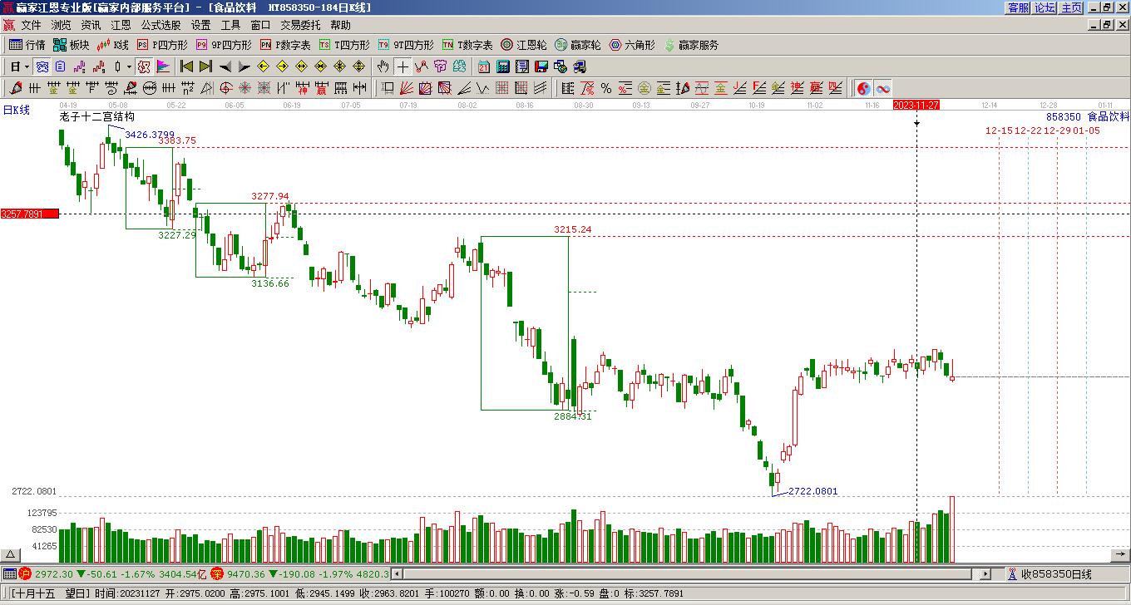Select the V-shaped zigzag line tool
Viewport: 1131px width, 605px height.
pyautogui.click(x=483, y=88)
